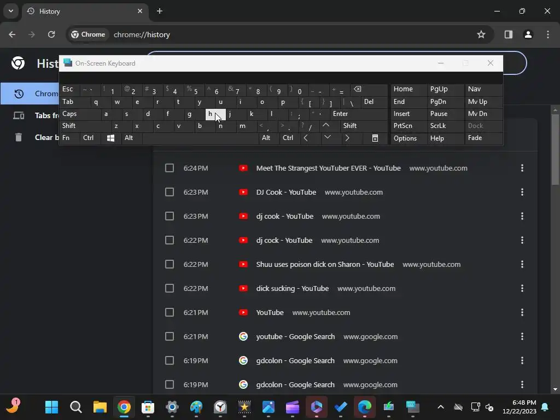Click the Esc key on the On-Screen Keyboard
This screenshot has width=560, height=420.
[70, 89]
